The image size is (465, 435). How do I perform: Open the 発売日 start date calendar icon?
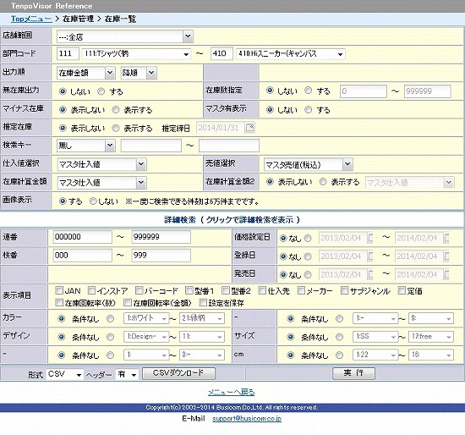coord(370,275)
